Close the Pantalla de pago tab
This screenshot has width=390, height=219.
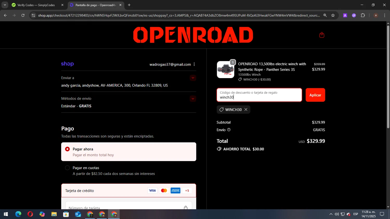coord(120,5)
